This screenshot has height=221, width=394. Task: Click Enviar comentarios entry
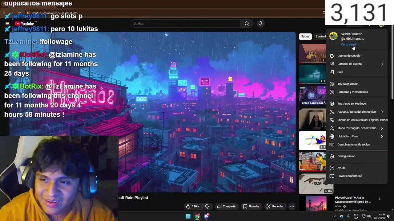pos(357,176)
